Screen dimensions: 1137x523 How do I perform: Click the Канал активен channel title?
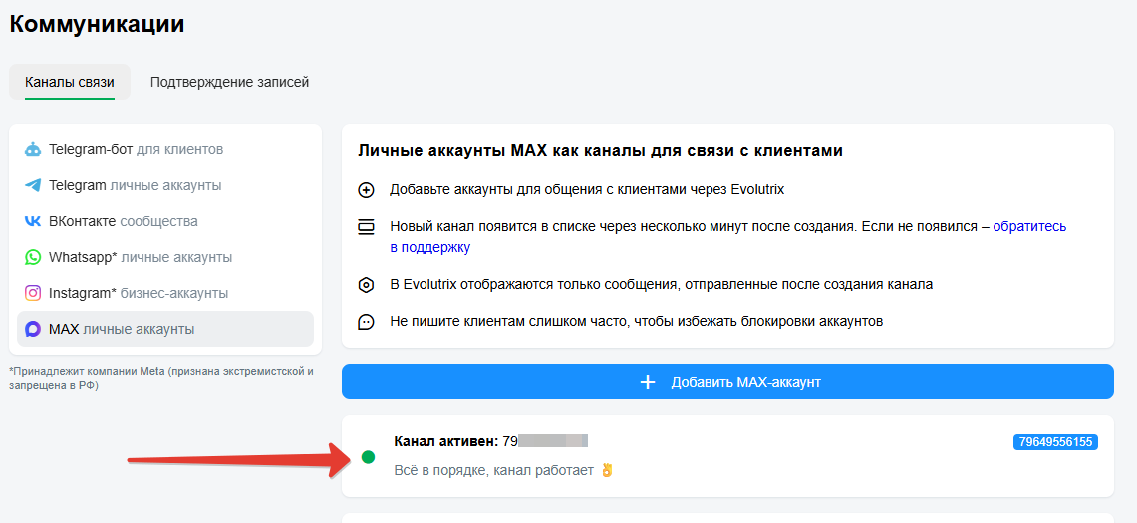point(445,441)
